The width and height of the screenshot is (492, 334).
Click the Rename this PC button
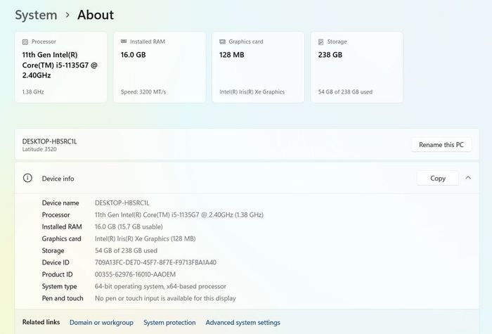441,145
